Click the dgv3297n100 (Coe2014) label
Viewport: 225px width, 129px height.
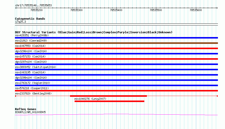click(x=31, y=62)
